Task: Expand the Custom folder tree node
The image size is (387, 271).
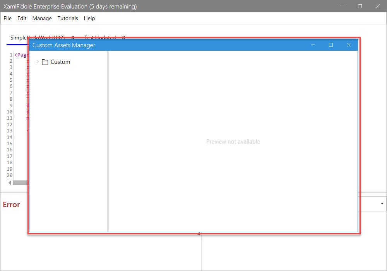Action: [x=38, y=62]
